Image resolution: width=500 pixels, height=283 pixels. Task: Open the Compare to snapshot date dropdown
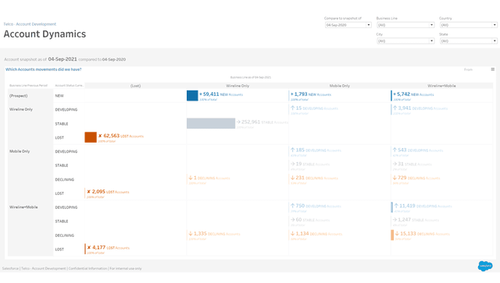pos(348,25)
